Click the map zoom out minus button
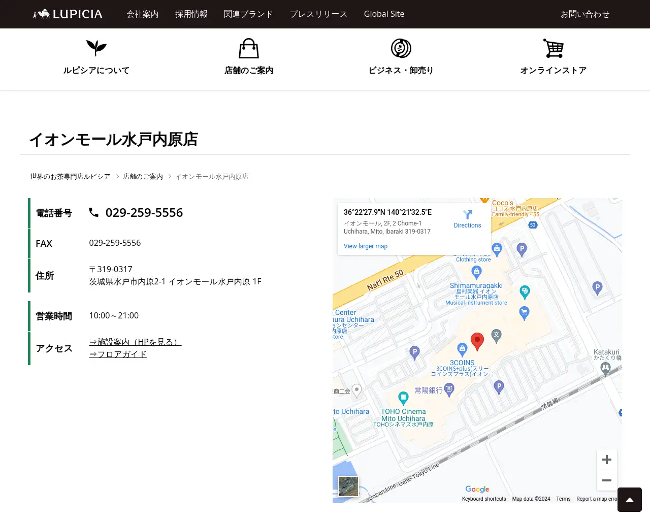The height and width of the screenshot is (520, 650). 606,480
